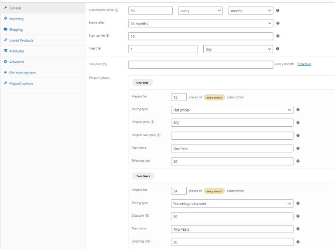
Task: Click the Two Years plan header badge
Action: pyautogui.click(x=143, y=176)
